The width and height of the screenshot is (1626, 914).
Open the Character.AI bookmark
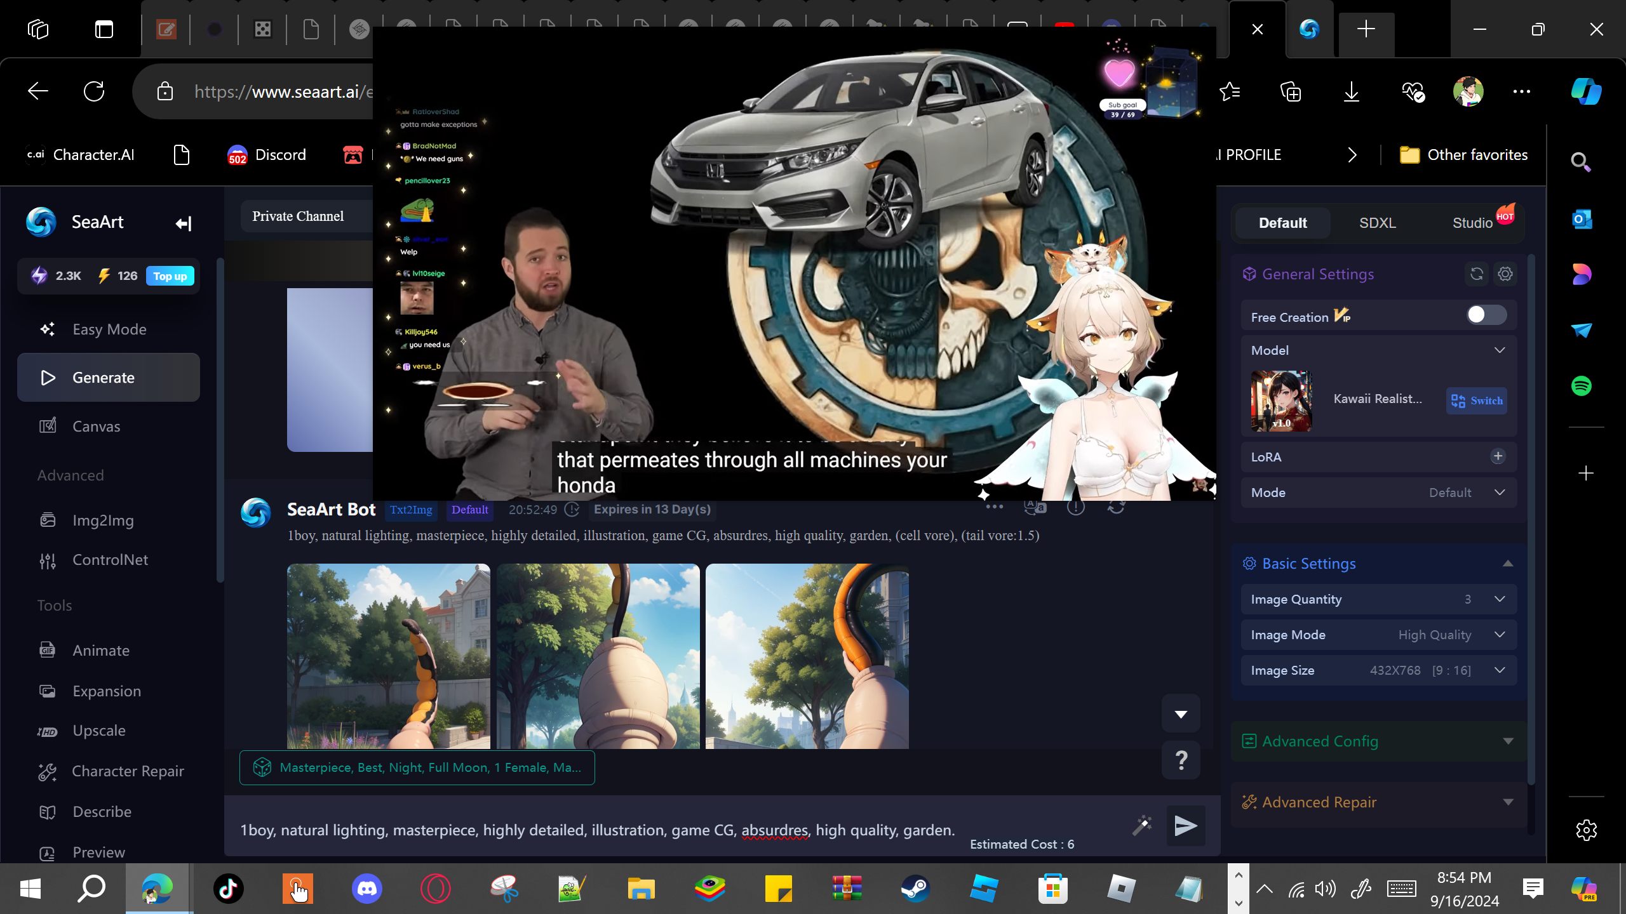tap(81, 155)
